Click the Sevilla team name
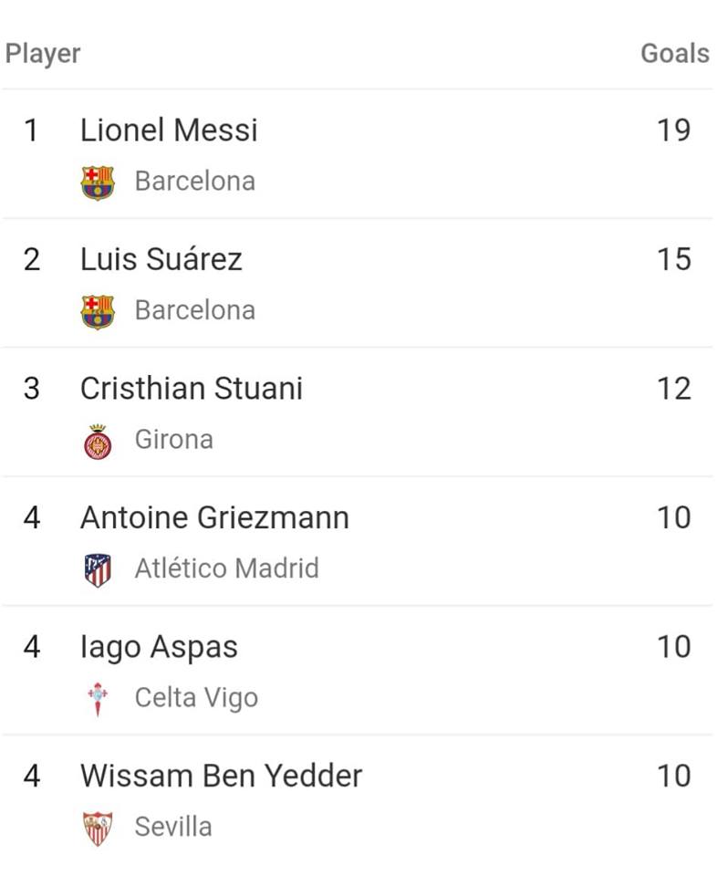 (x=173, y=827)
